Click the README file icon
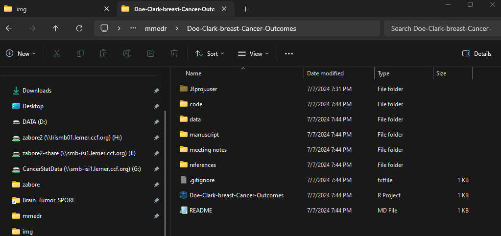The height and width of the screenshot is (236, 501). pos(183,210)
